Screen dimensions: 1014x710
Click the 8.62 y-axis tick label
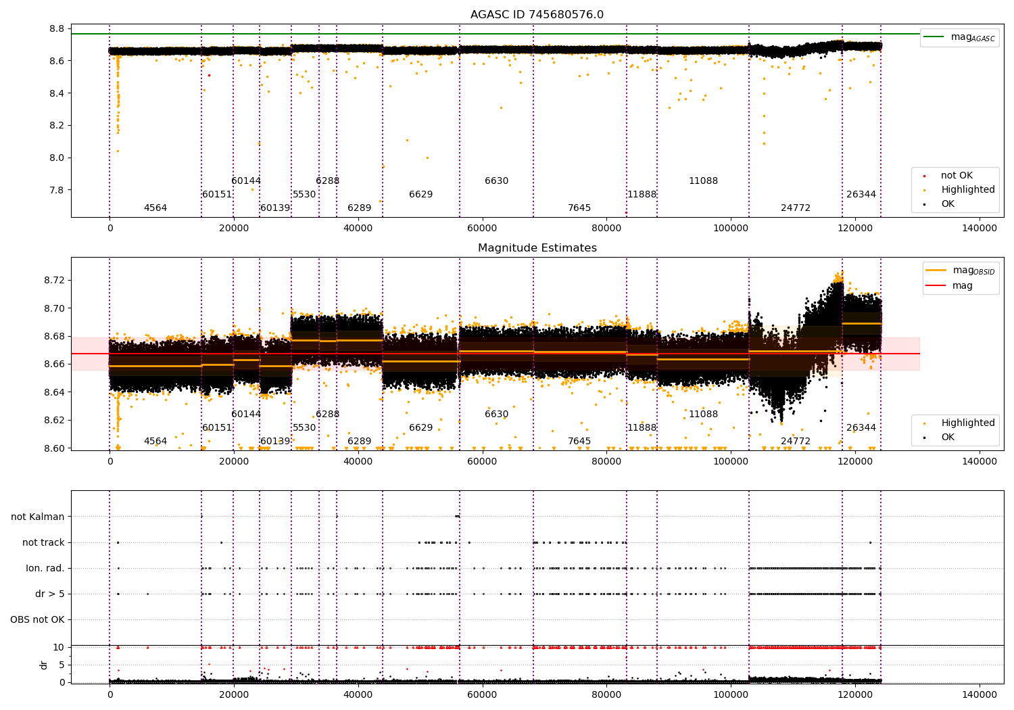[54, 421]
